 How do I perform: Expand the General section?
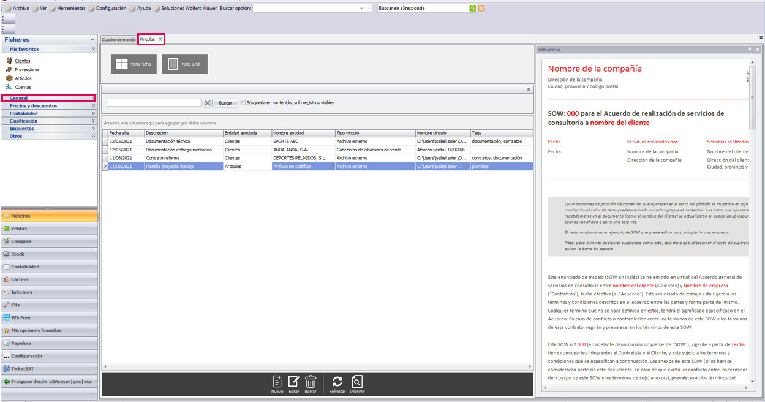tap(93, 98)
